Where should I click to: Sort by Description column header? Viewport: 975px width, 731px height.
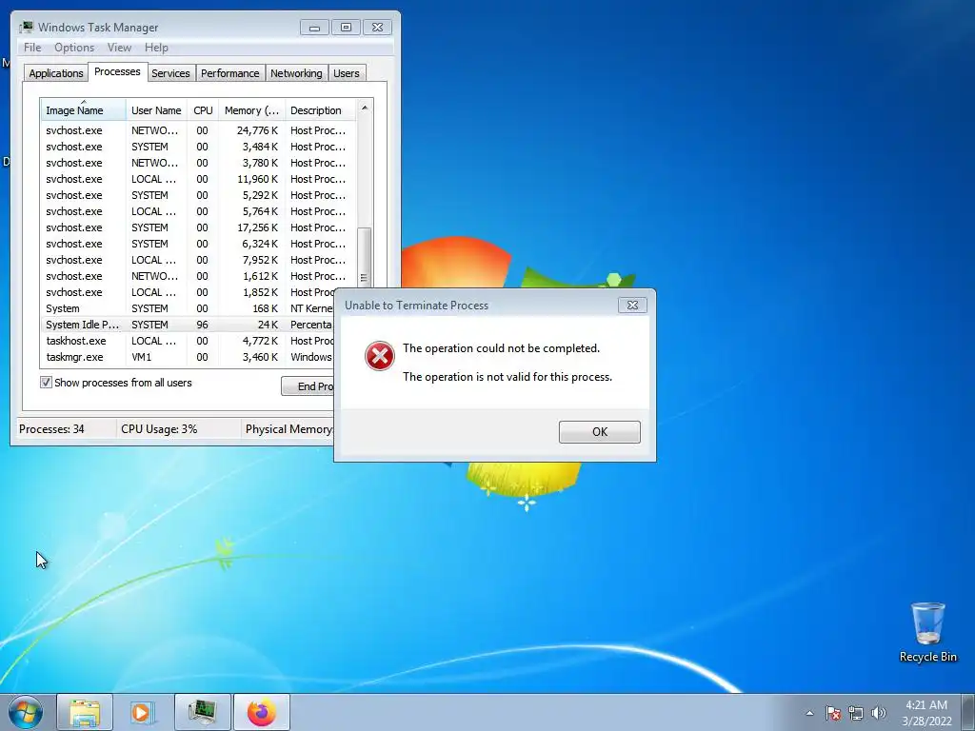(320, 110)
